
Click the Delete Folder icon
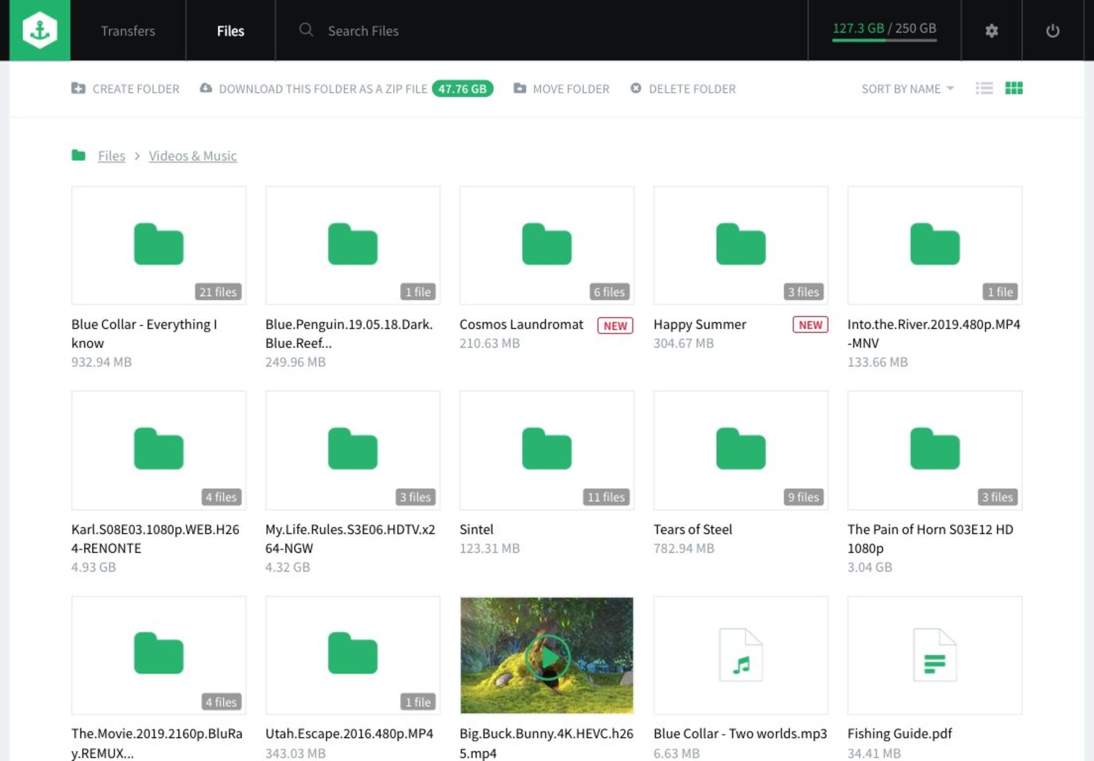(634, 88)
